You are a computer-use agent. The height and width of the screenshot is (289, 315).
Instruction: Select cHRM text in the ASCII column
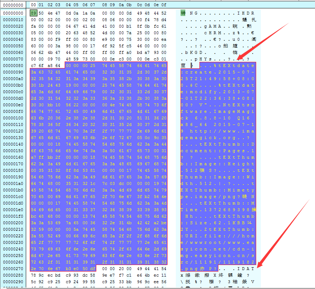click(x=211, y=33)
